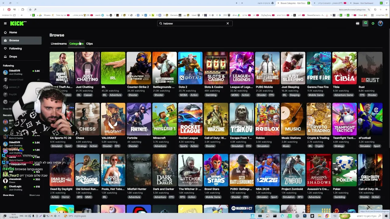The width and height of the screenshot is (390, 219).
Task: Select the Horror tag under Dead By Daylight
Action: tap(66, 197)
